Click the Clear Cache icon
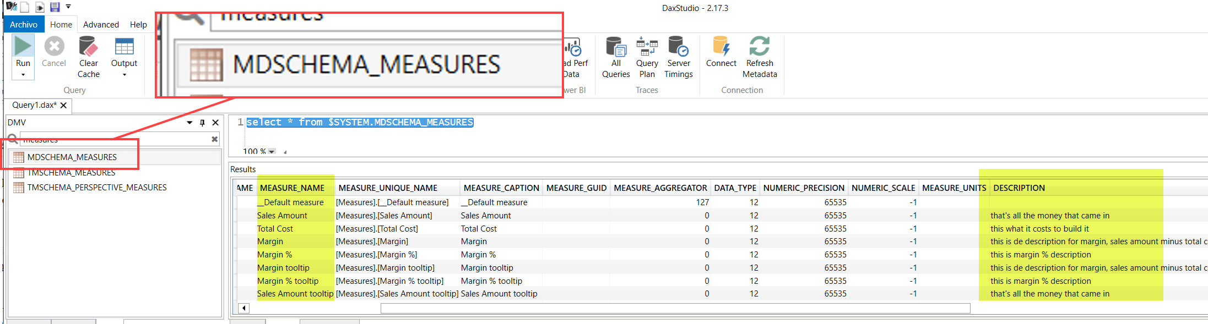Image resolution: width=1208 pixels, height=324 pixels. tap(88, 47)
